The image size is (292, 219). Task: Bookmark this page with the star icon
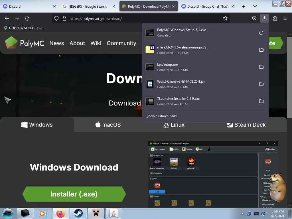225,18
